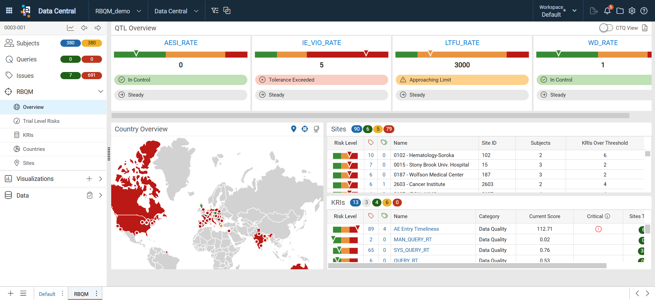Open the Workspace Default dropdown
This screenshot has width=655, height=300.
click(x=558, y=11)
